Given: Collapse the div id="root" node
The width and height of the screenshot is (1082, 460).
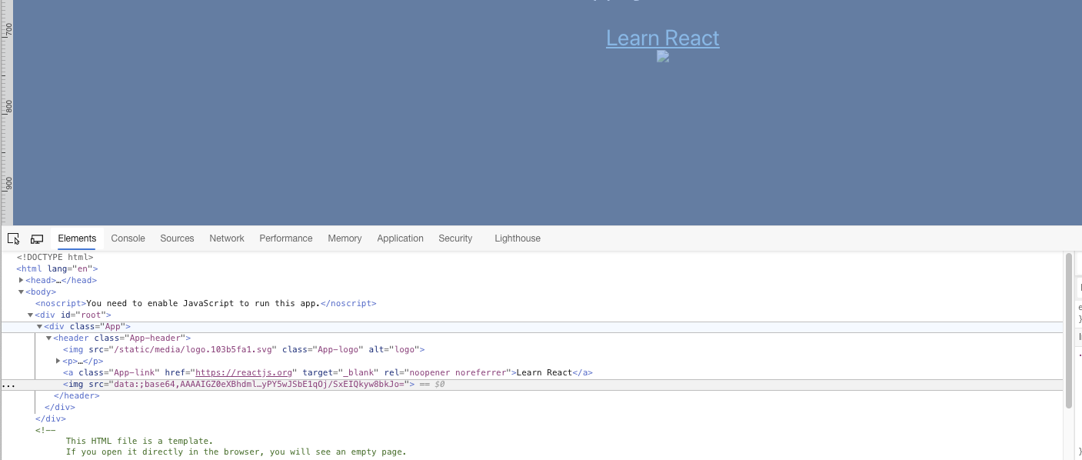Looking at the screenshot, I should (31, 315).
